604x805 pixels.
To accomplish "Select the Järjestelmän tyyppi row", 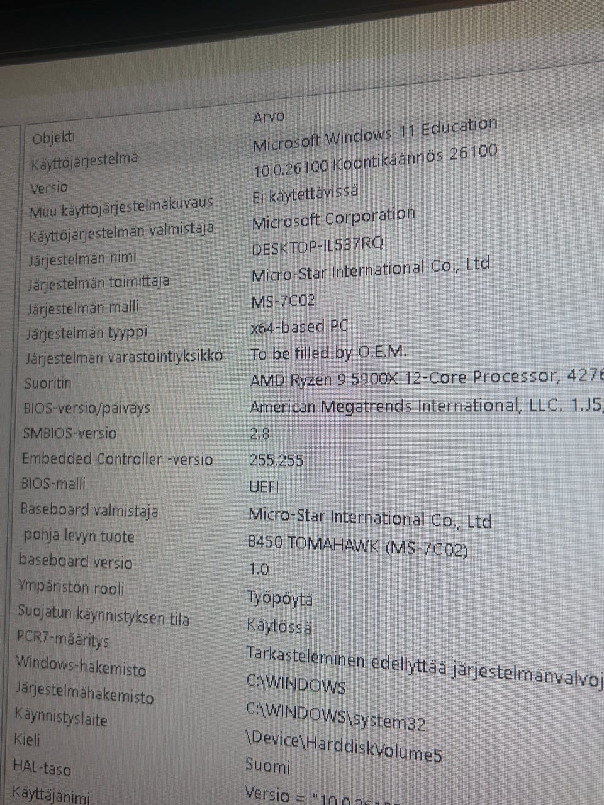I will 87,333.
